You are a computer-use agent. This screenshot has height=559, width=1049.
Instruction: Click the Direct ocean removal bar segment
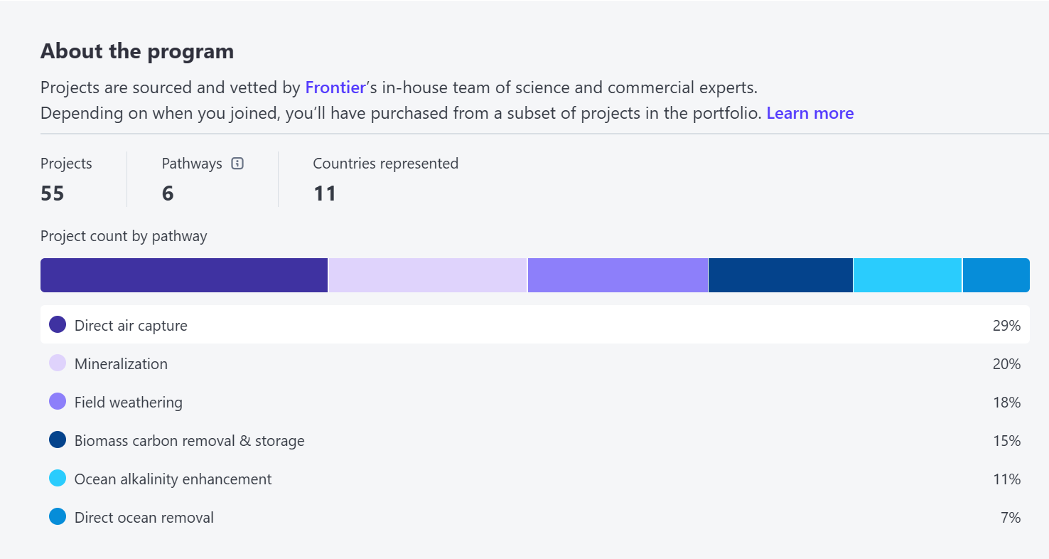(996, 275)
